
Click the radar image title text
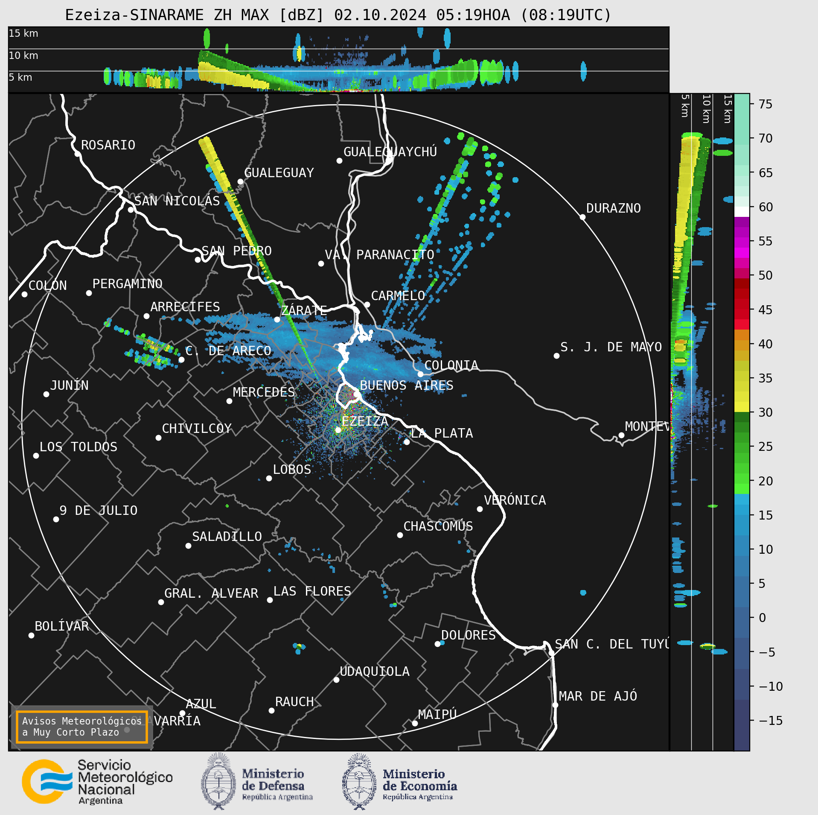tap(338, 15)
